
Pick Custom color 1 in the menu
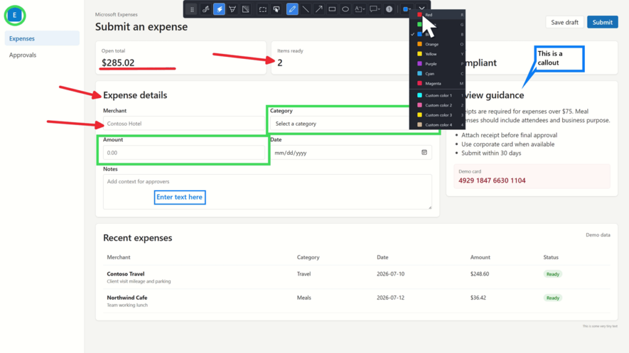pyautogui.click(x=437, y=95)
